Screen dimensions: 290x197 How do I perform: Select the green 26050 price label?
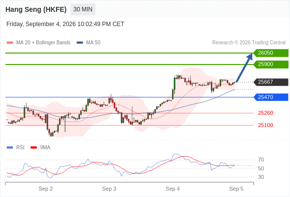pyautogui.click(x=271, y=53)
